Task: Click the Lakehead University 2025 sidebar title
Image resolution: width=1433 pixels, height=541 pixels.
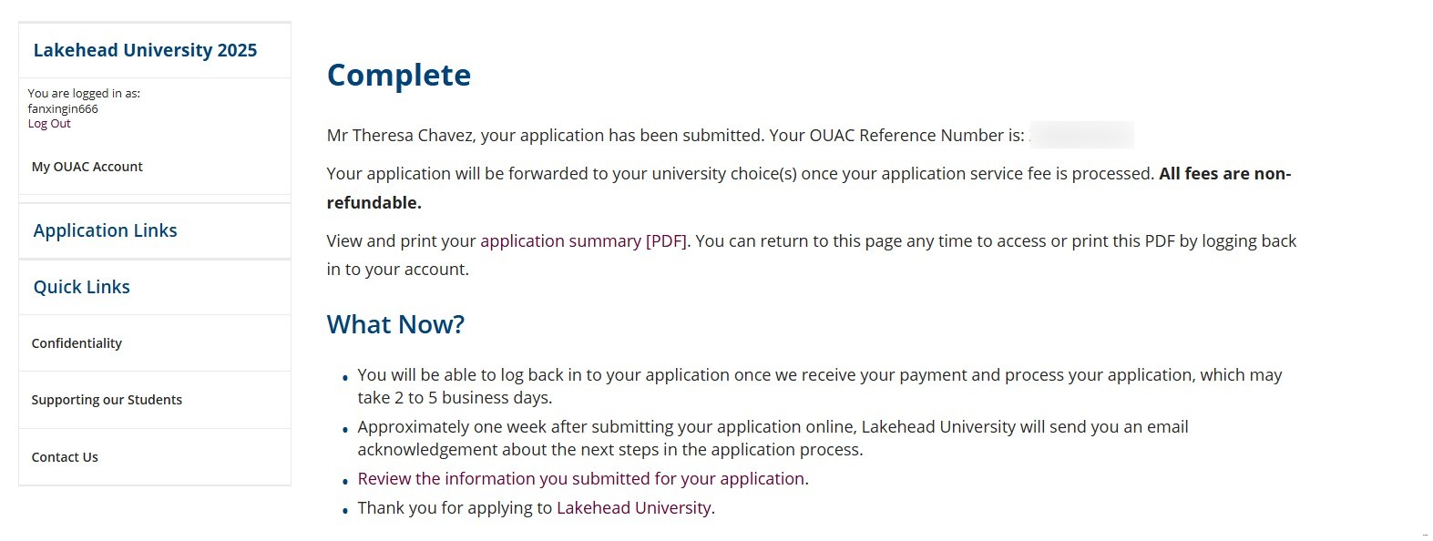Action: click(x=146, y=50)
